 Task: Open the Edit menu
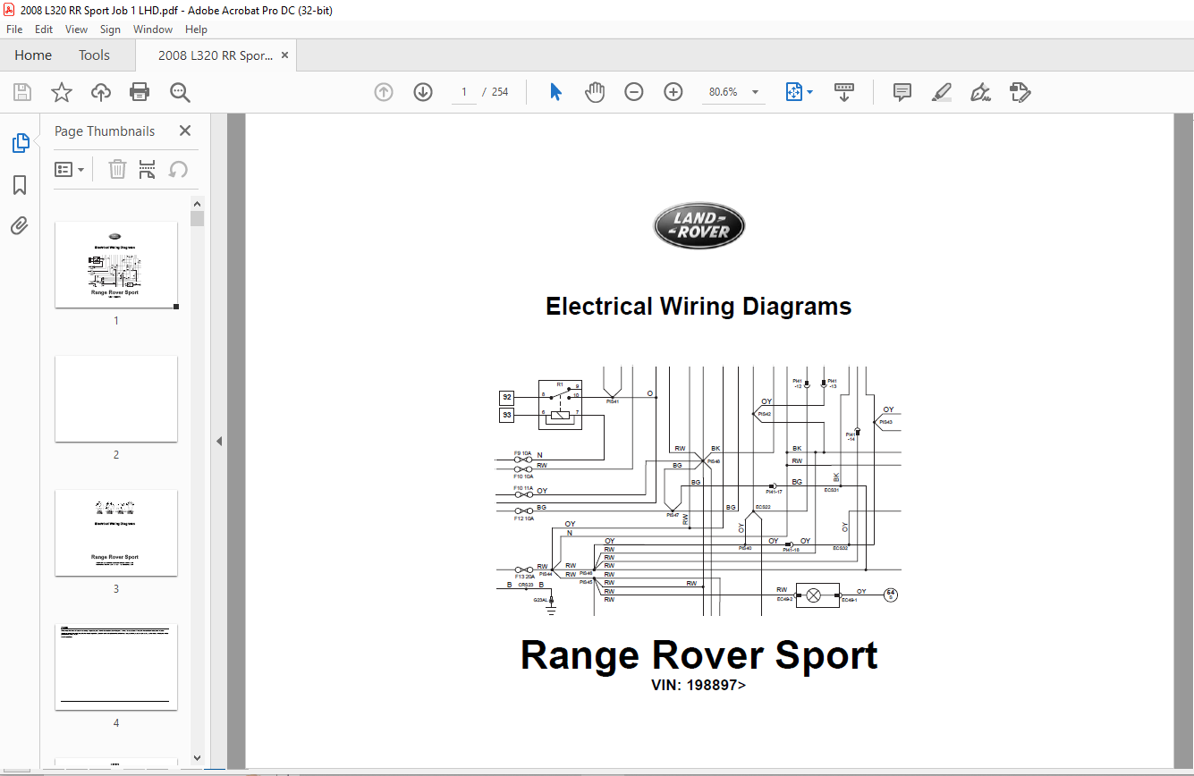tap(44, 30)
